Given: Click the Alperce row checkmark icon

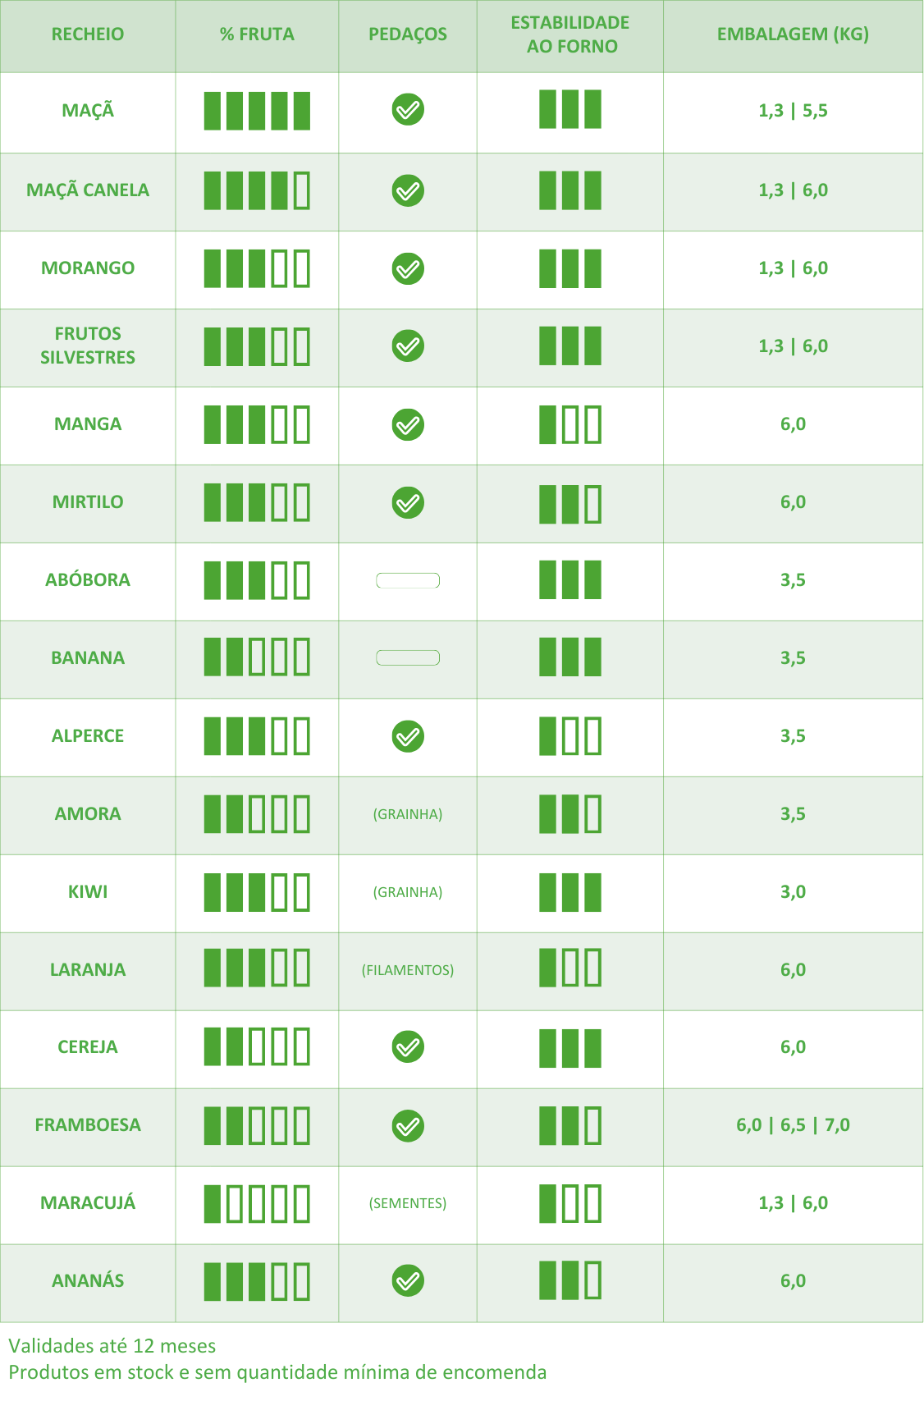Looking at the screenshot, I should [408, 737].
